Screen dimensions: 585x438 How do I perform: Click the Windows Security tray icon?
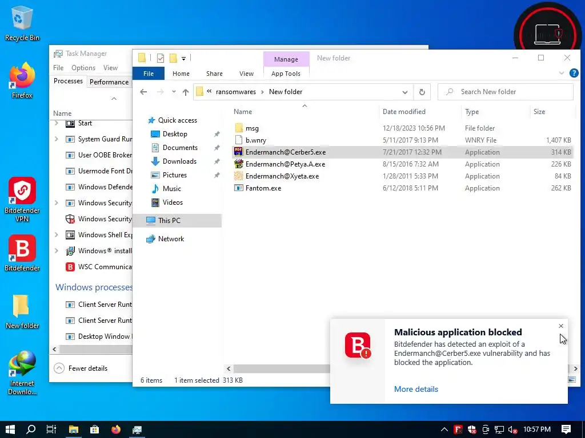[x=472, y=429]
